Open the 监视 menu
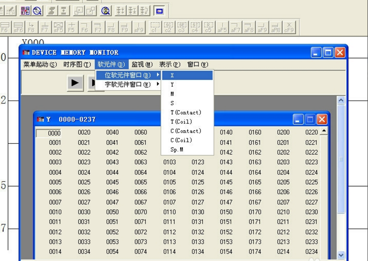The width and height of the screenshot is (368, 261). pyautogui.click(x=142, y=65)
